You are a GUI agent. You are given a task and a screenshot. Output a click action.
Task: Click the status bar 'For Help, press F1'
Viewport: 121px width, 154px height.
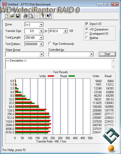pos(14,150)
